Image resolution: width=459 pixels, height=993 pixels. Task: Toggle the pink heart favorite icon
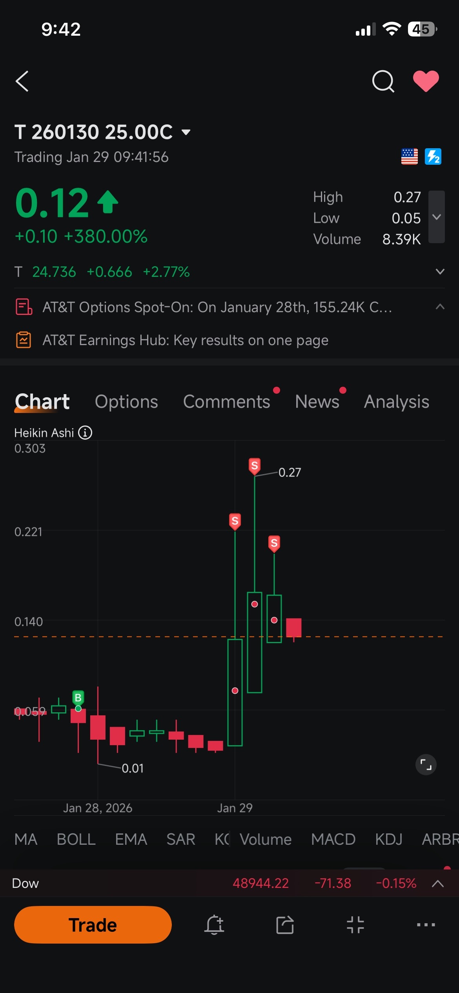[x=426, y=81]
